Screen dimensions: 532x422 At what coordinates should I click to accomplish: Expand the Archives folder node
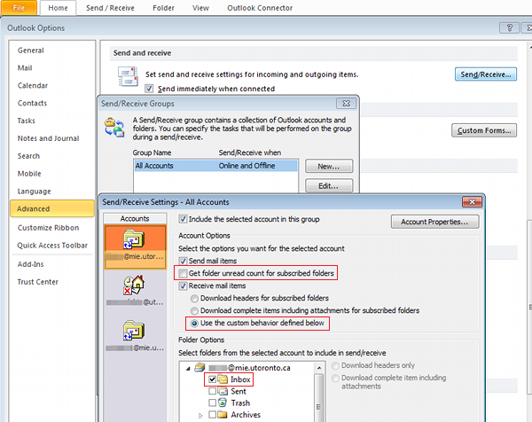coord(200,415)
